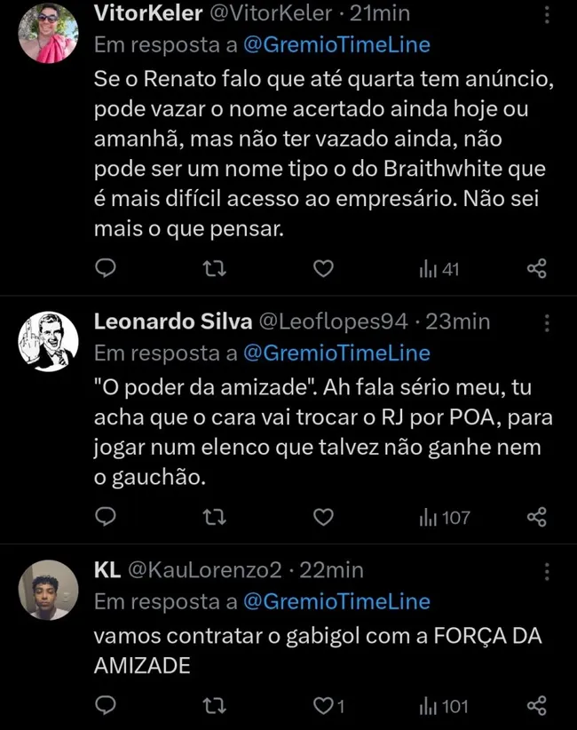Like Leonardo Silva's tweet
577x730 pixels.
coord(322,518)
